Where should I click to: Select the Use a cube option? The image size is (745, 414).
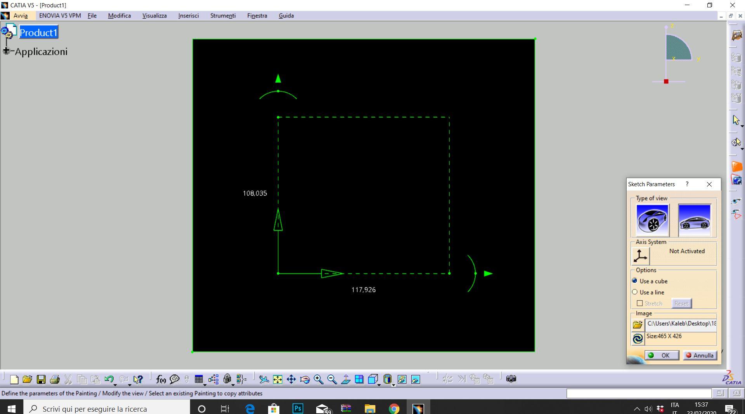tap(635, 281)
